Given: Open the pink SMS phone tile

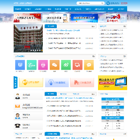Looking at the screenshot, I should (x=43, y=65).
